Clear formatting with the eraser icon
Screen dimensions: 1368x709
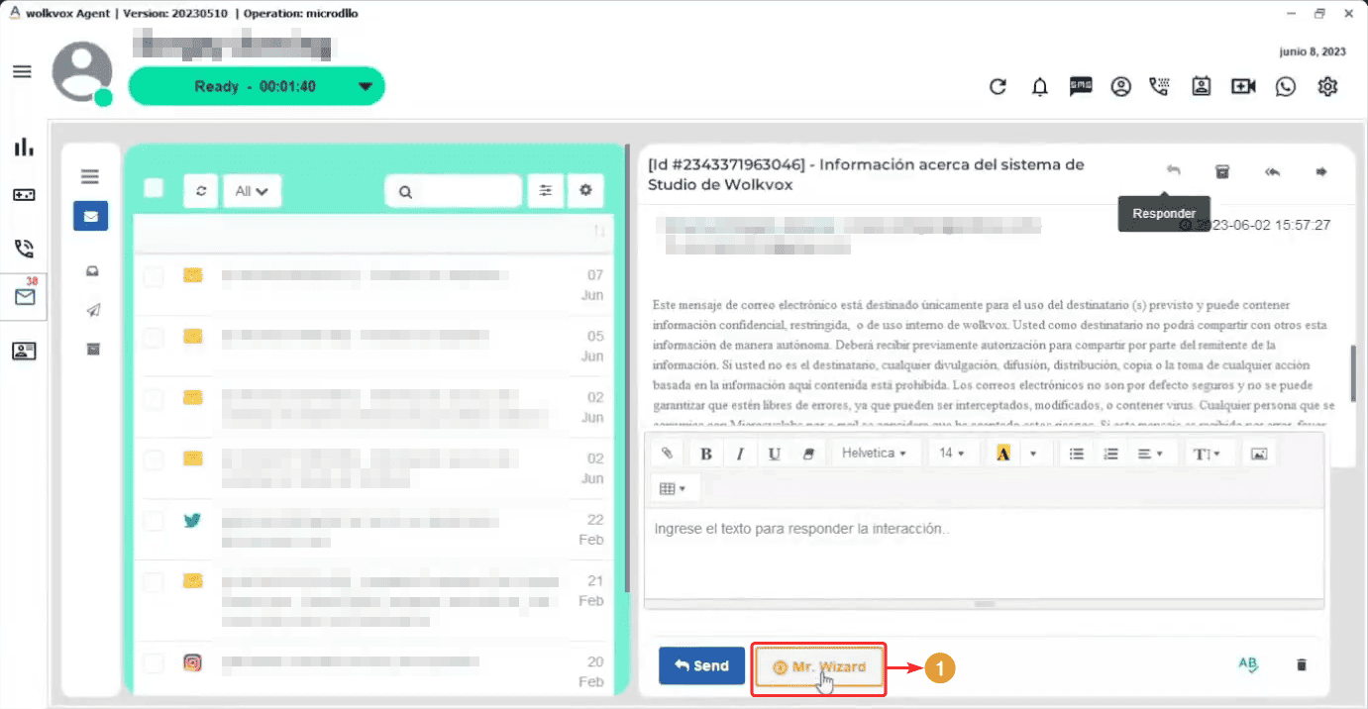[x=808, y=454]
